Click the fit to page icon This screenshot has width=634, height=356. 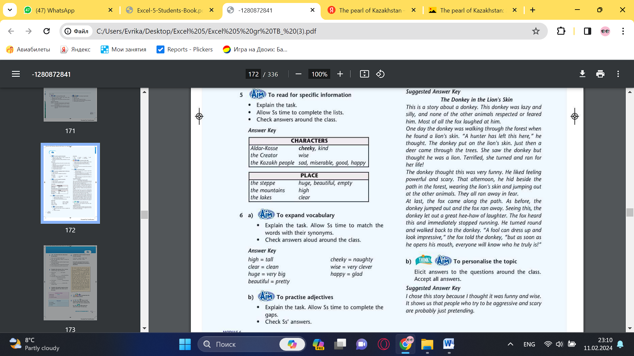click(364, 74)
